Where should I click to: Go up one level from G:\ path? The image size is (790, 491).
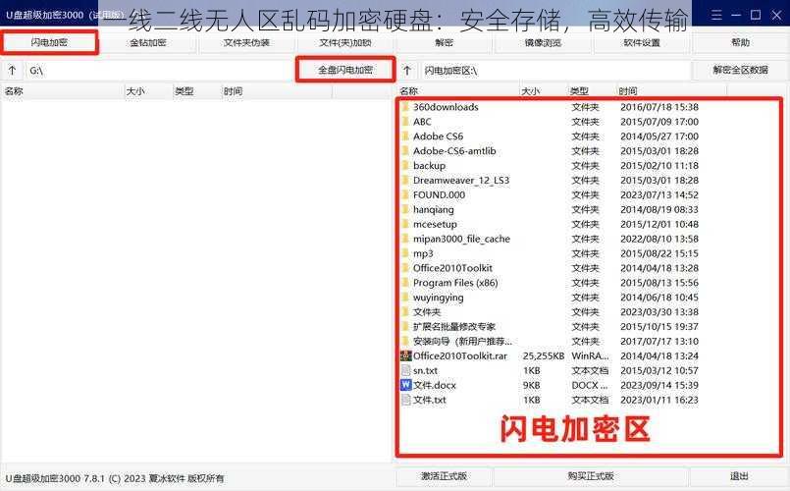point(13,70)
